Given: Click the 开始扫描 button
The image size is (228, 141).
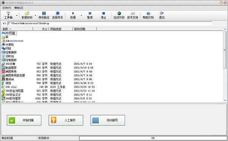Looking at the screenshot, I should tap(24, 120).
